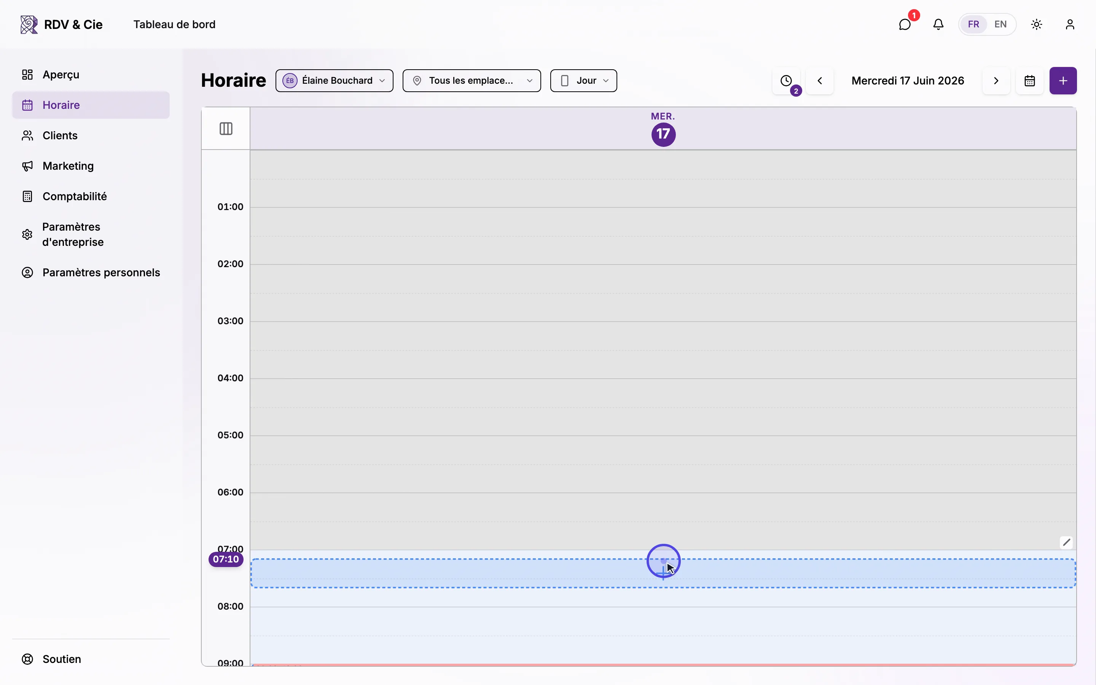
Task: Click the Clients people icon
Action: coord(28,135)
